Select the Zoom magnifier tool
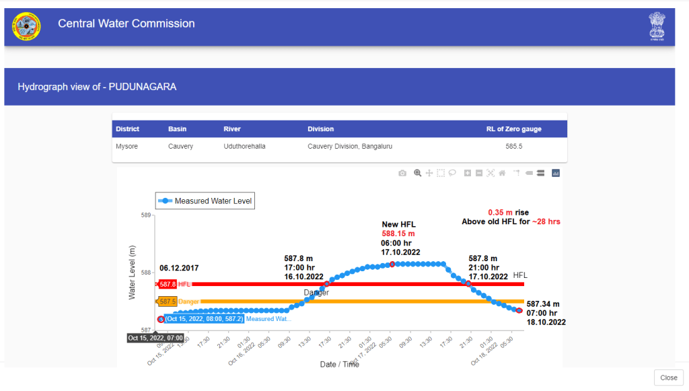Viewport: 689px width, 391px height. click(418, 173)
